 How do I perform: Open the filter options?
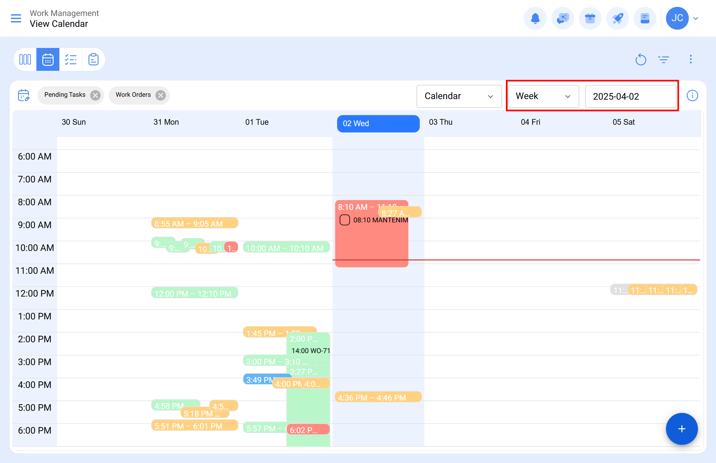663,59
